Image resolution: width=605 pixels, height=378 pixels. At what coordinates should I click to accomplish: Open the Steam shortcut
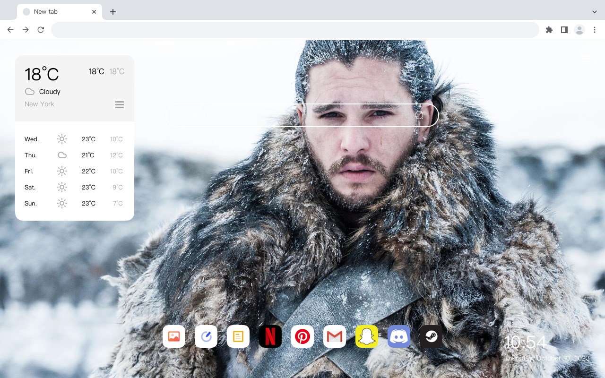click(431, 336)
